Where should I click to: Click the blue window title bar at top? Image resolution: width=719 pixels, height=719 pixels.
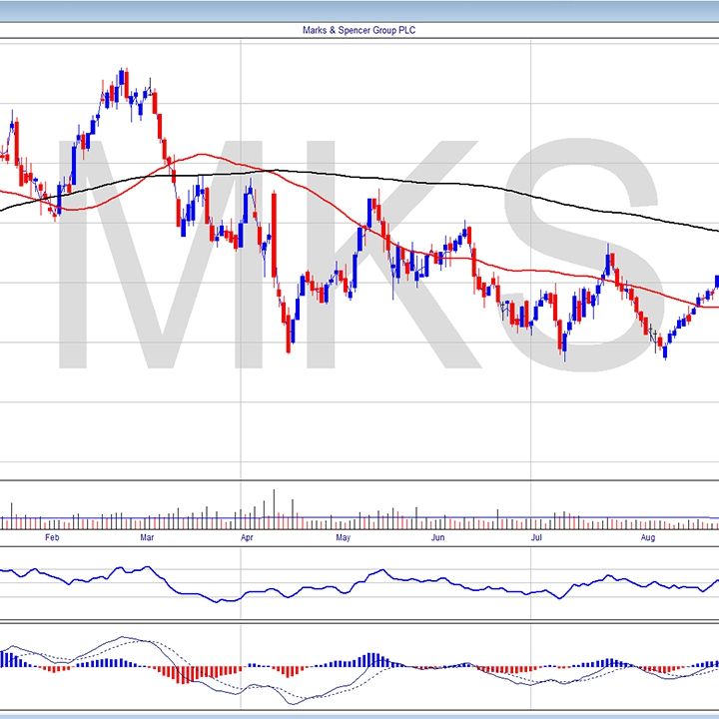[x=359, y=9]
